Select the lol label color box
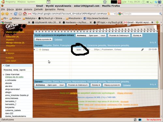Screen dimensions: 163x122 (5, 50)
